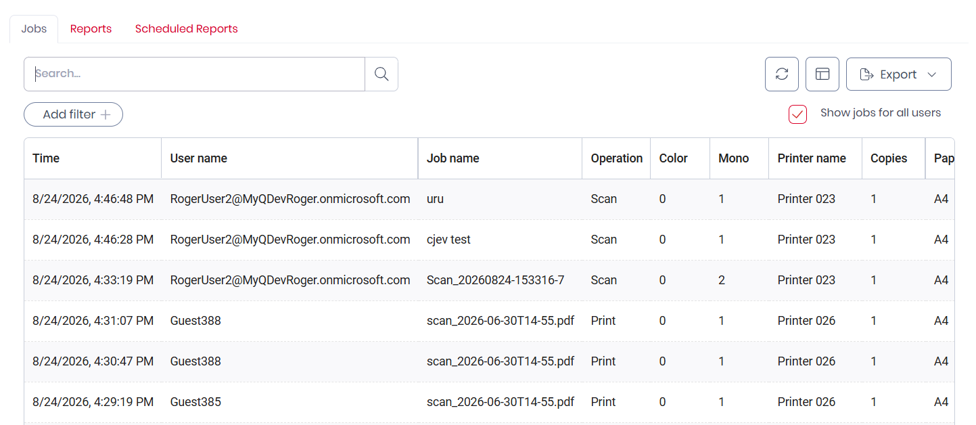Refresh the jobs list
Screen dimensions: 976x425
(x=782, y=74)
